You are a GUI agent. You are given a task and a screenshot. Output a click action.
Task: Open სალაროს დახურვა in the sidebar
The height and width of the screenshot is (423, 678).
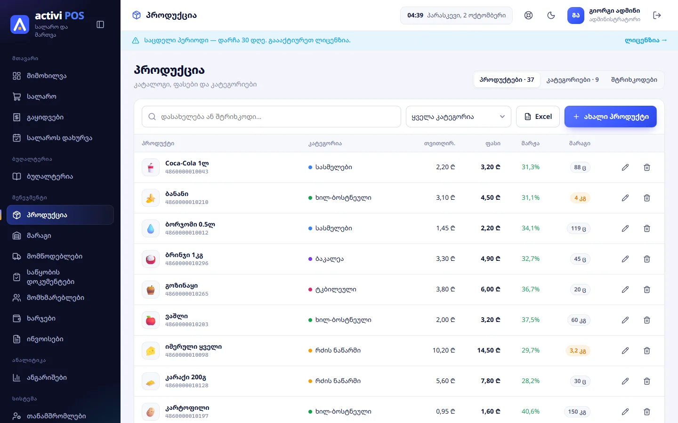(x=60, y=138)
